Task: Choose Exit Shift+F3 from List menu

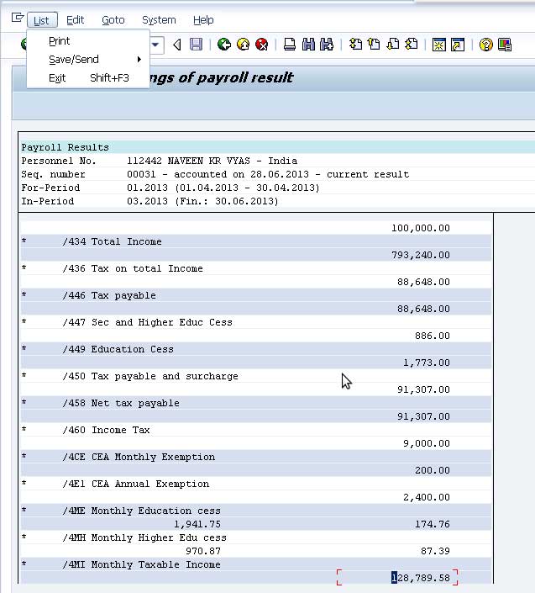Action: pos(89,78)
